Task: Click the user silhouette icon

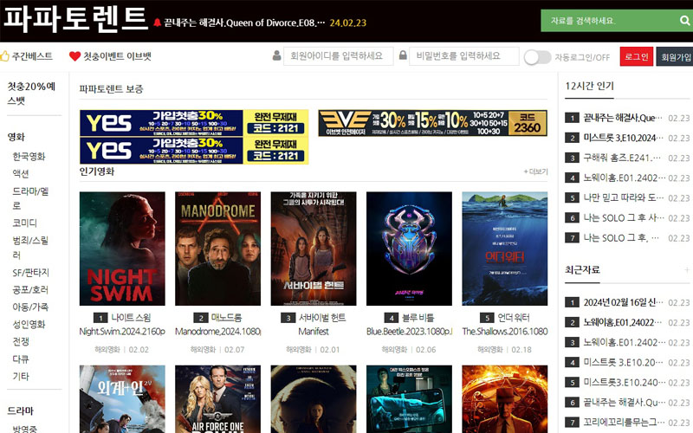Action: click(276, 55)
